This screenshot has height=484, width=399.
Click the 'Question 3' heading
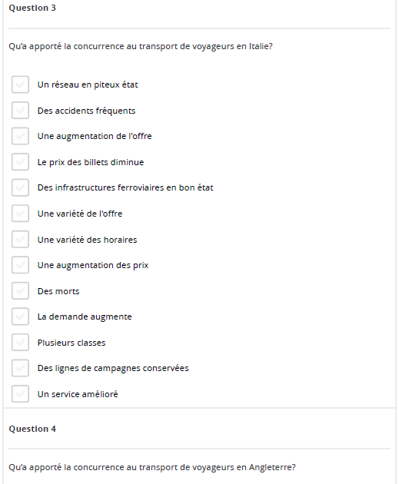(32, 8)
